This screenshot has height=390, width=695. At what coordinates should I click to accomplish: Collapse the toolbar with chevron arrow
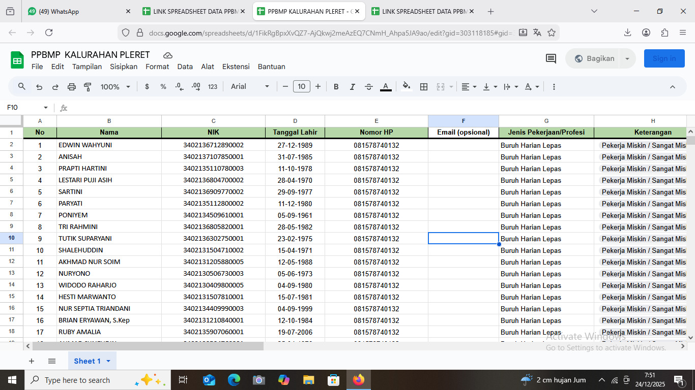click(x=673, y=87)
